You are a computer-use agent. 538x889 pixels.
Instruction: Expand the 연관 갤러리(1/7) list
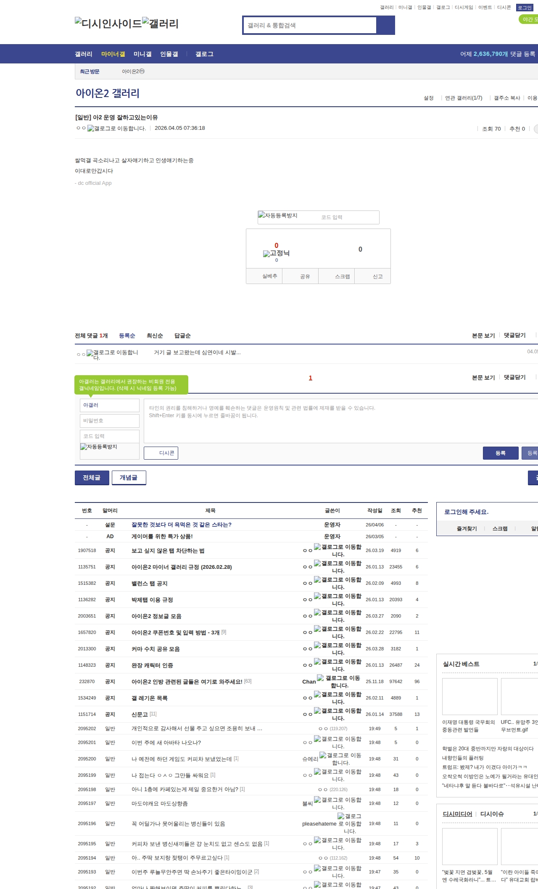[463, 98]
